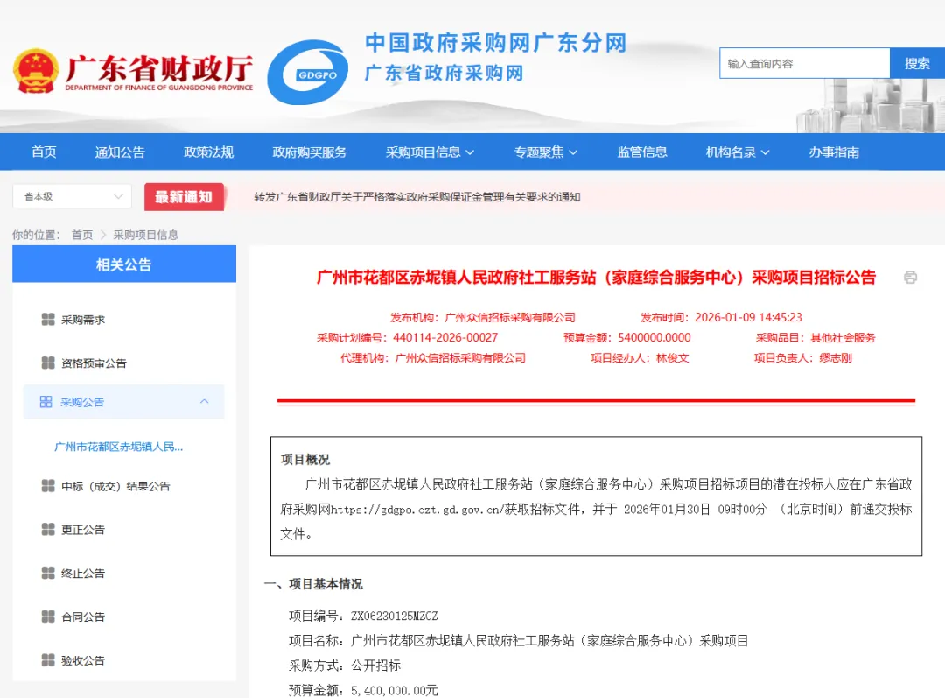Click the 项目经办人 林俊文 text
The height and width of the screenshot is (698, 945).
pyautogui.click(x=640, y=357)
